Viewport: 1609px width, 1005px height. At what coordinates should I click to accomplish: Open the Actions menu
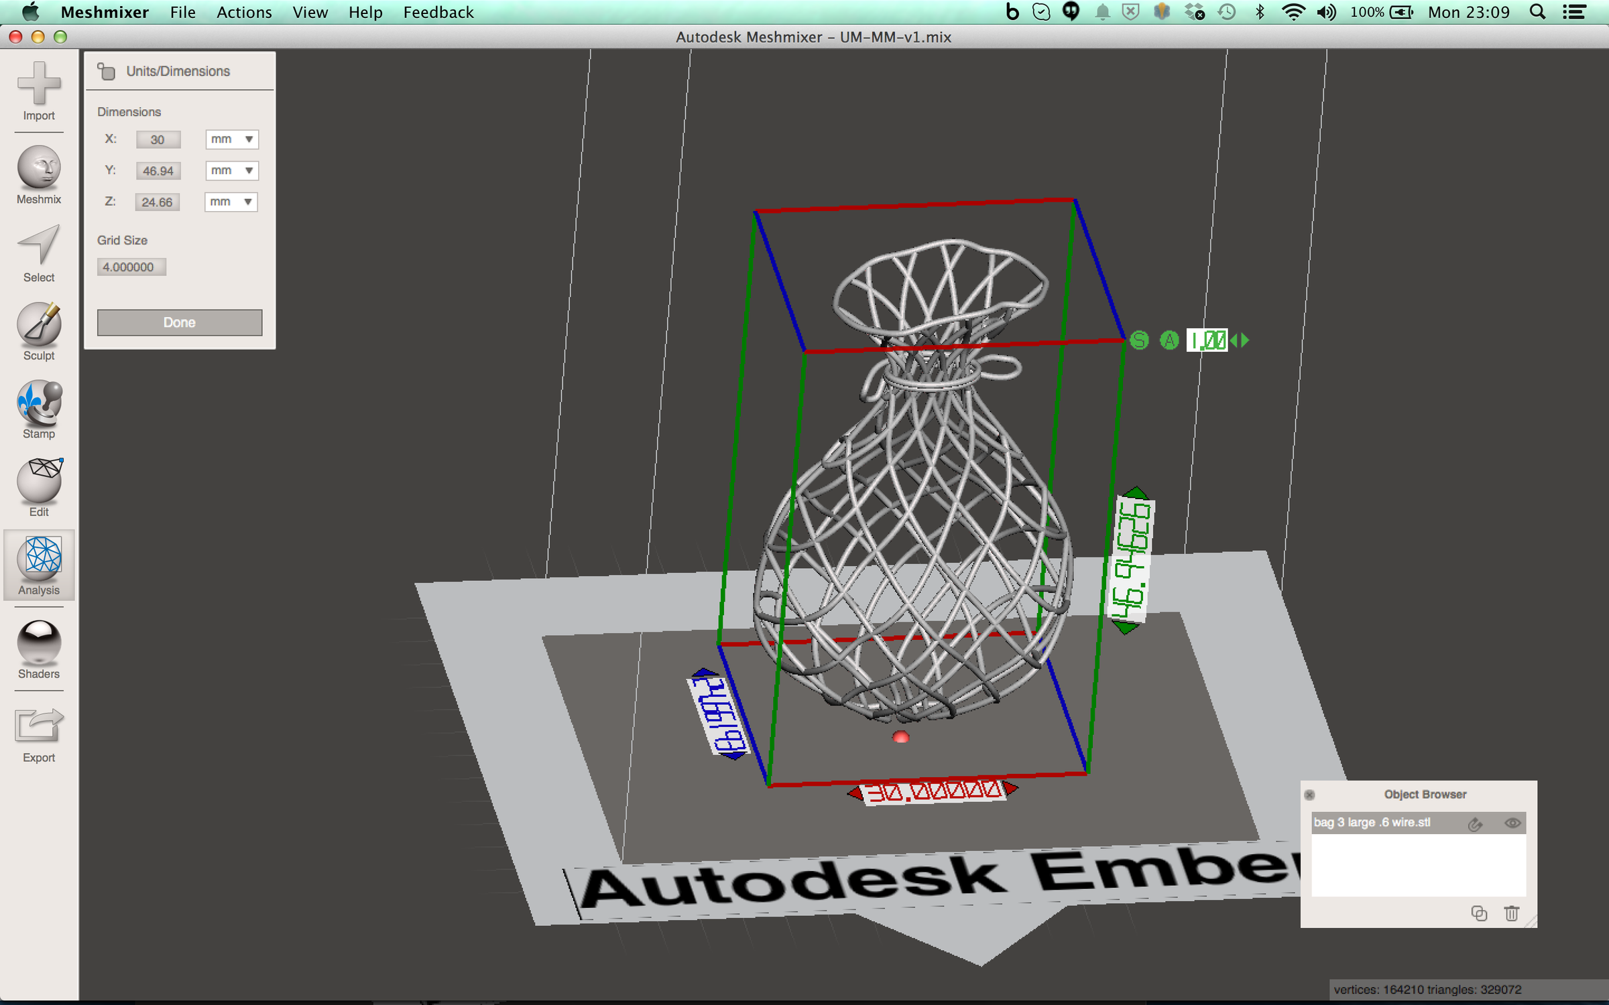[243, 12]
